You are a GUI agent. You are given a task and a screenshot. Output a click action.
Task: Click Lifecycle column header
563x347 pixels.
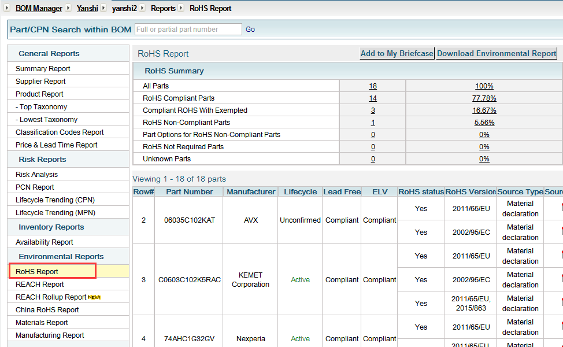tap(300, 192)
